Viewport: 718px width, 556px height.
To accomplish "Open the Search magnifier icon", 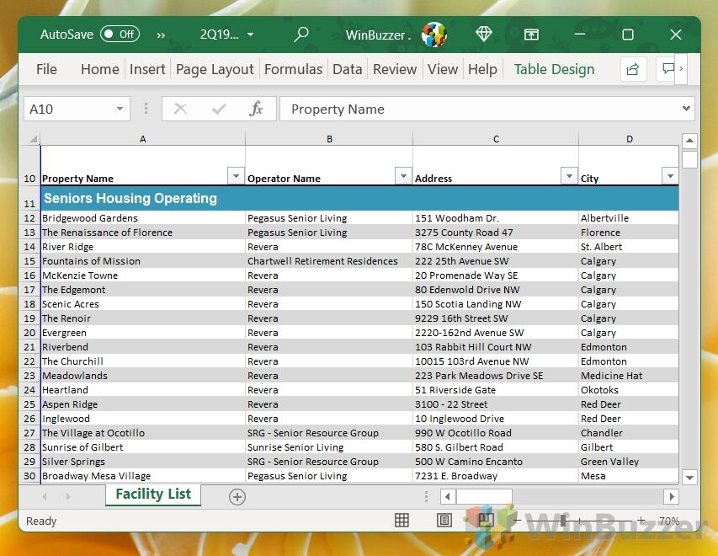I will [301, 35].
